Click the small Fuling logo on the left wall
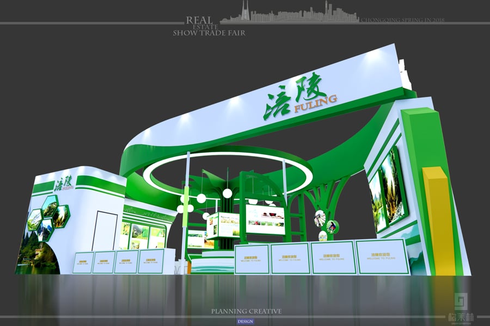The height and width of the screenshot is (326, 490). point(64,184)
